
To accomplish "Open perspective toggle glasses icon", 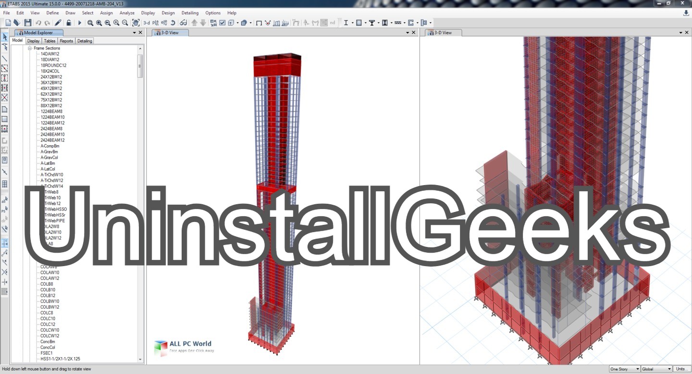I will coord(183,23).
